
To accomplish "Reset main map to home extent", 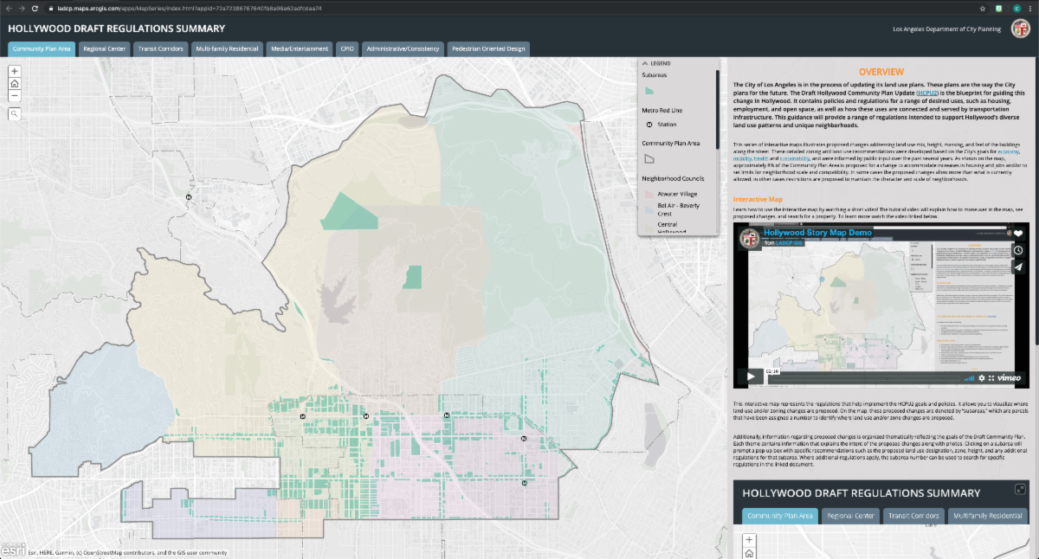I will [x=15, y=84].
